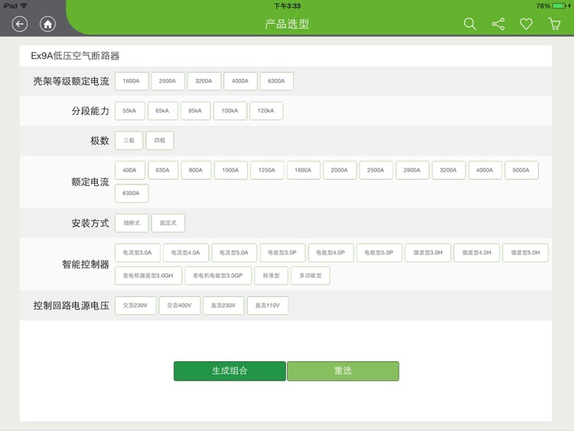Choose 55kA breaking capacity

tap(129, 110)
